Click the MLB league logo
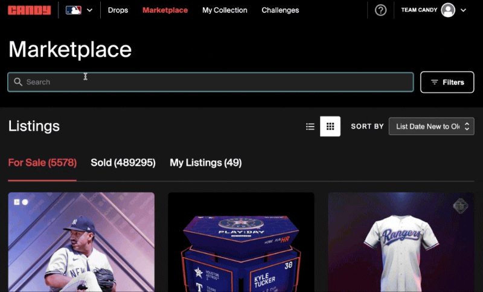The image size is (483, 292). (74, 10)
